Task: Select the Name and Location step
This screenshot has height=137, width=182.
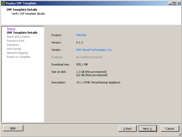Action: pyautogui.click(x=18, y=37)
